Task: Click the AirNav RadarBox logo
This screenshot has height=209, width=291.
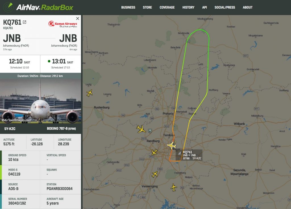Action: click(38, 7)
